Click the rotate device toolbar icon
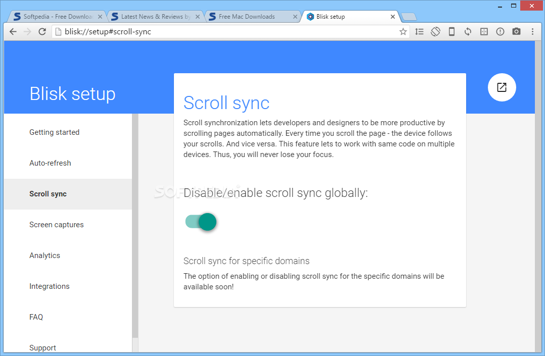 [435, 32]
